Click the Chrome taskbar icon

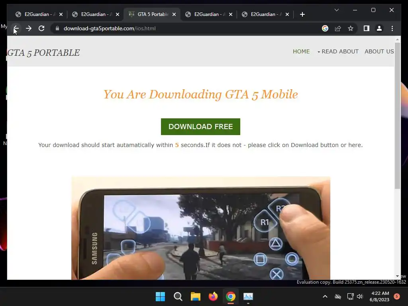[x=231, y=296]
